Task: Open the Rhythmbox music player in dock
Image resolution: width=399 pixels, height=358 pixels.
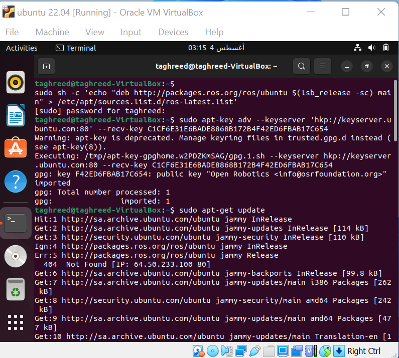Action: 16,82
